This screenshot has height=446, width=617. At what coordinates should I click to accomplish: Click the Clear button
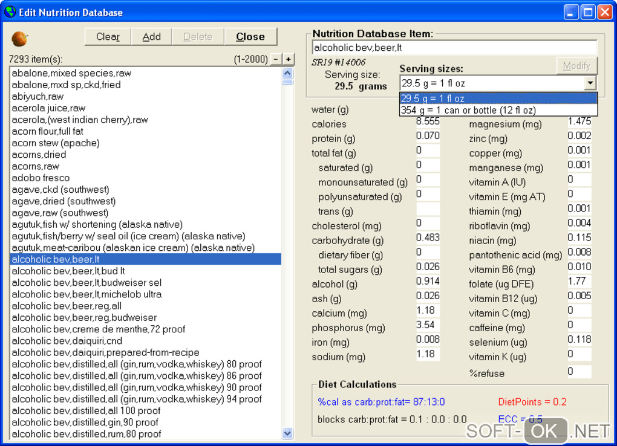tap(108, 37)
